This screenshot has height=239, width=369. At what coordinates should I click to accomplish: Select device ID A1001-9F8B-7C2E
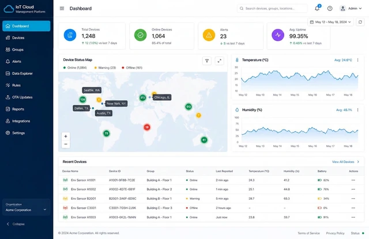pos(122,180)
